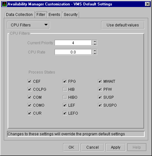The width and height of the screenshot is (152, 156).
Task: Click the OK button
Action: pos(71,147)
